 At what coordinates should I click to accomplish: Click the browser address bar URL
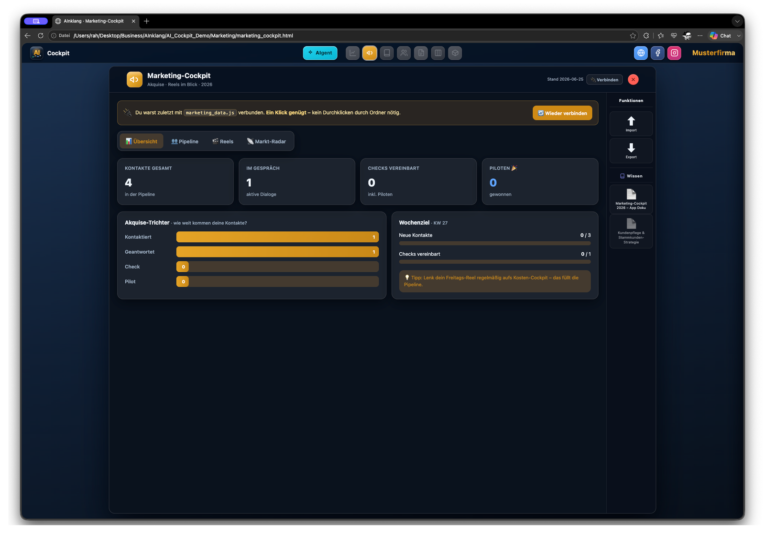183,35
